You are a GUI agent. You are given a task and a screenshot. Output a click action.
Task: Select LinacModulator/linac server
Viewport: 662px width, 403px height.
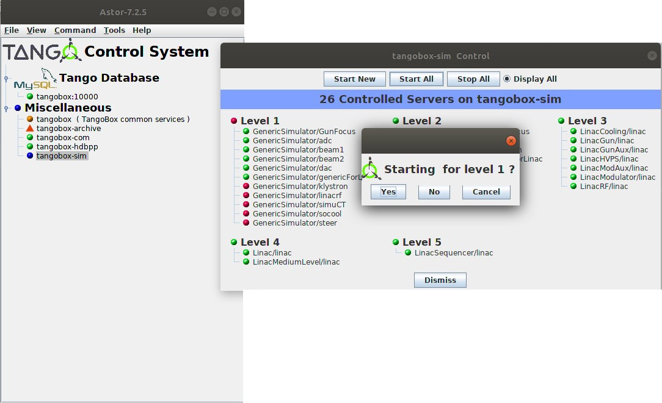(617, 177)
